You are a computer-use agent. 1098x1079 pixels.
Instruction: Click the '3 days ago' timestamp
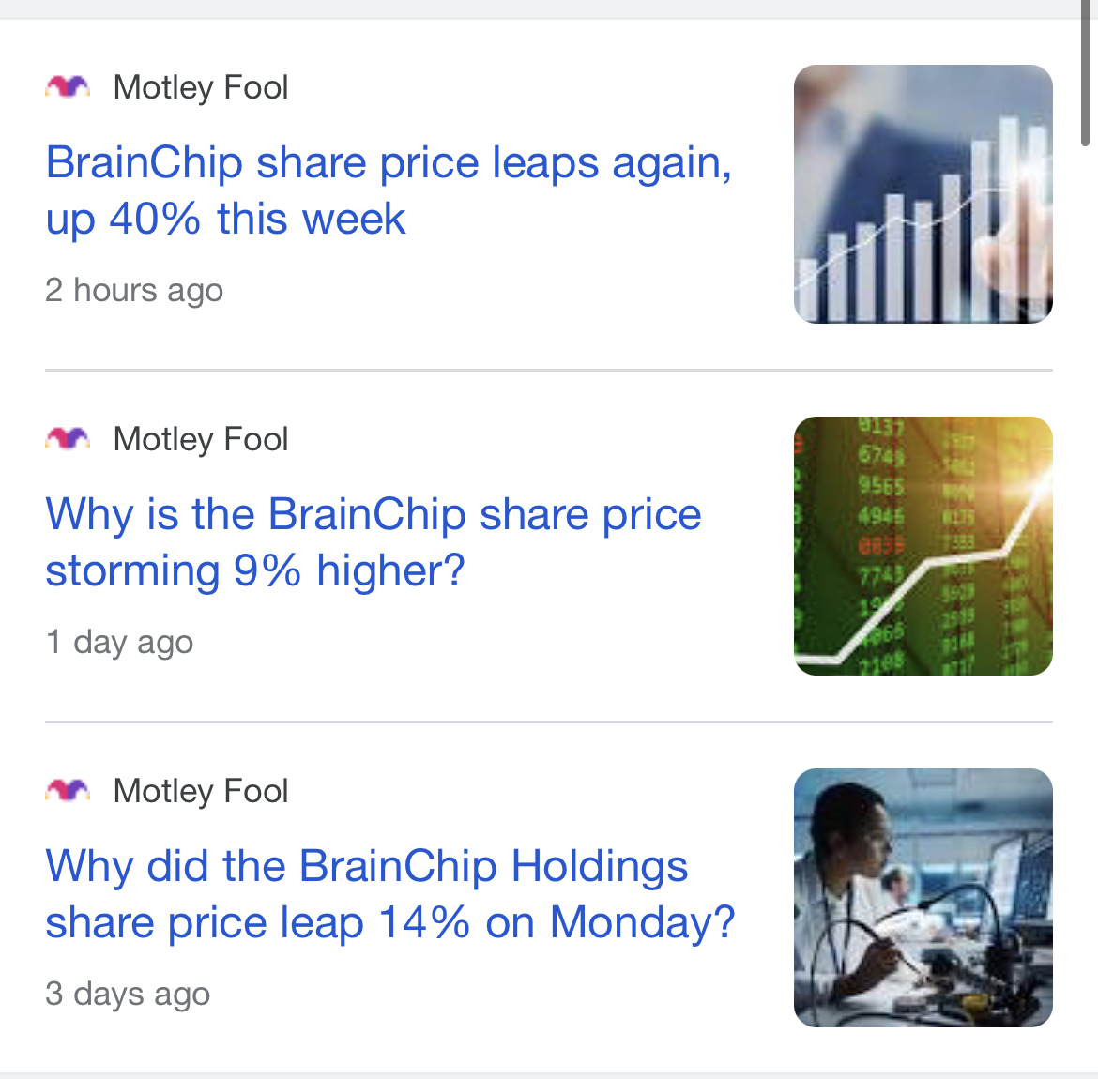click(x=128, y=994)
